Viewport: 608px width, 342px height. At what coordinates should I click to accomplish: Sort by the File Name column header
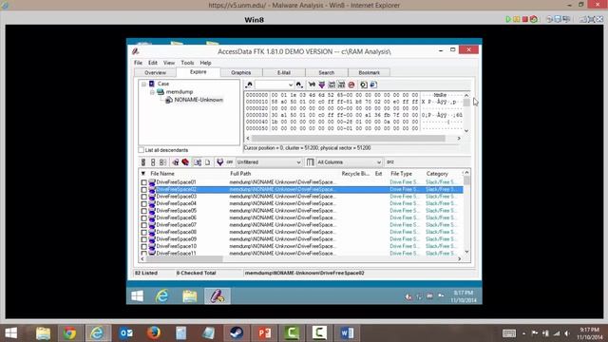click(162, 173)
